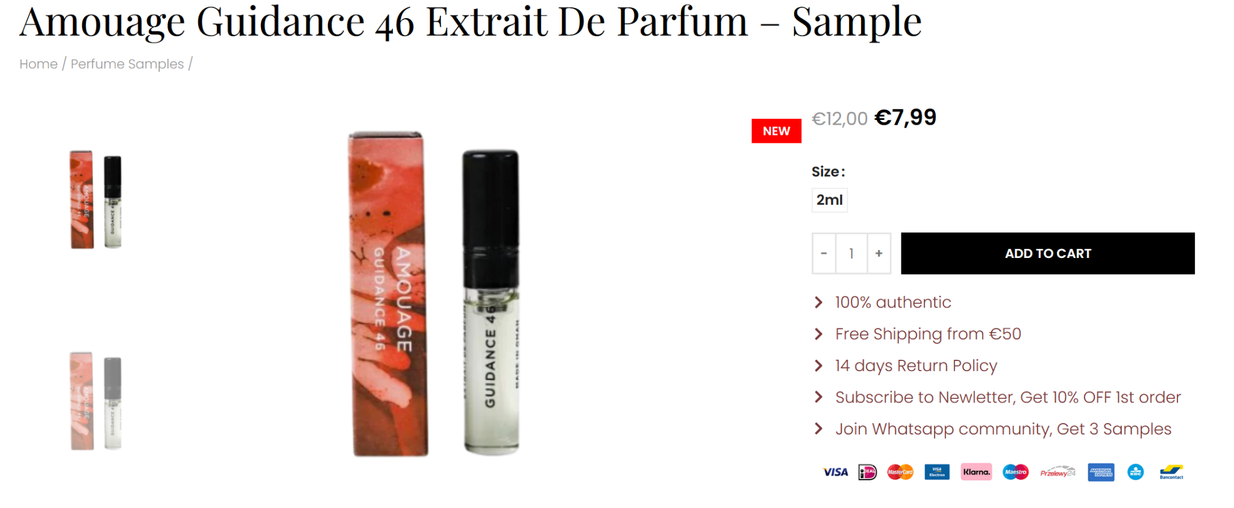1234x508 pixels.
Task: Click the American Express payment icon
Action: point(1101,472)
